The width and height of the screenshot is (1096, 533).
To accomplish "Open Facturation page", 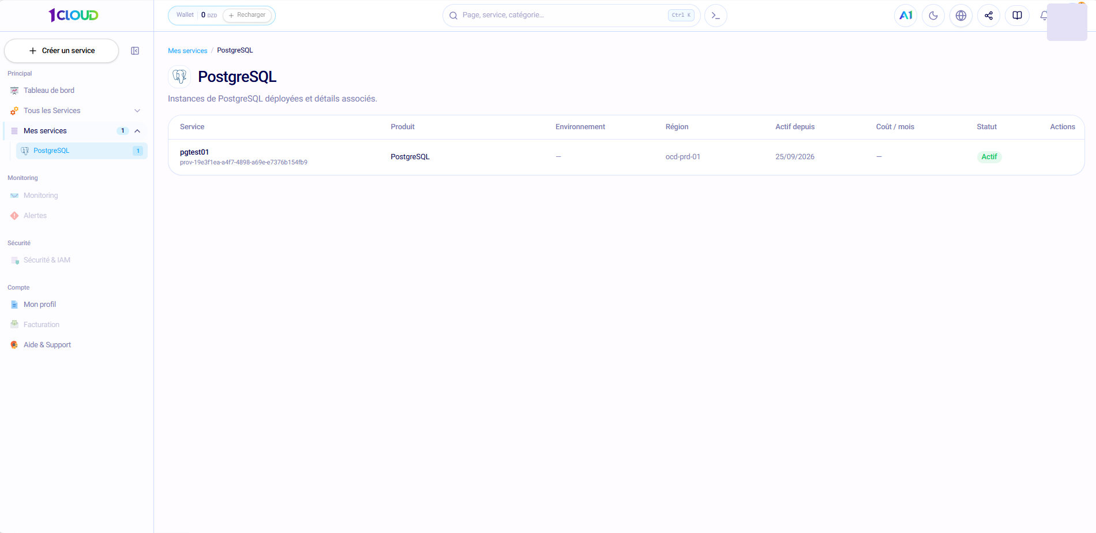I will 41,325.
